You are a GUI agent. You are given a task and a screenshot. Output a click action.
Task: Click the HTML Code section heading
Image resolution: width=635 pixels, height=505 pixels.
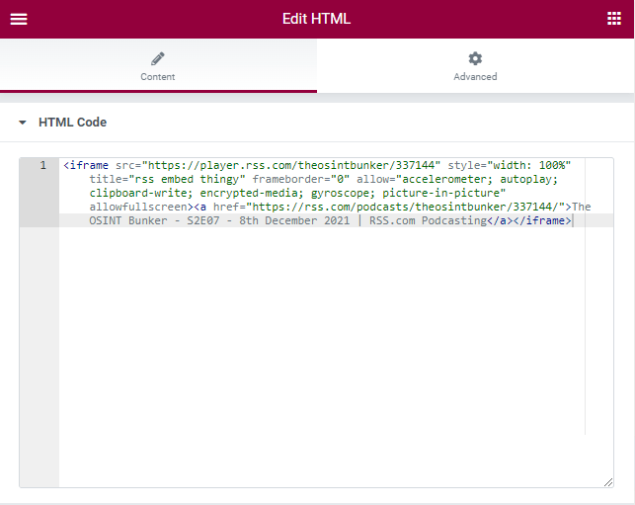[x=72, y=123]
